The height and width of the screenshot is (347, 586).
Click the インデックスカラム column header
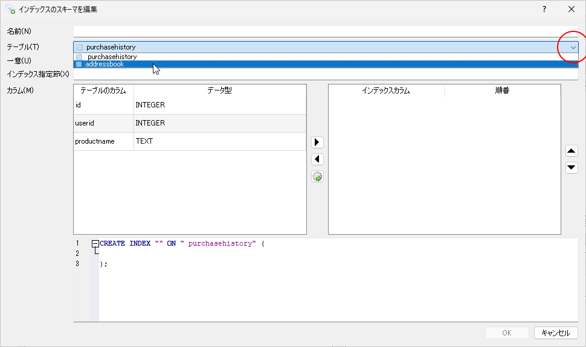(x=386, y=91)
